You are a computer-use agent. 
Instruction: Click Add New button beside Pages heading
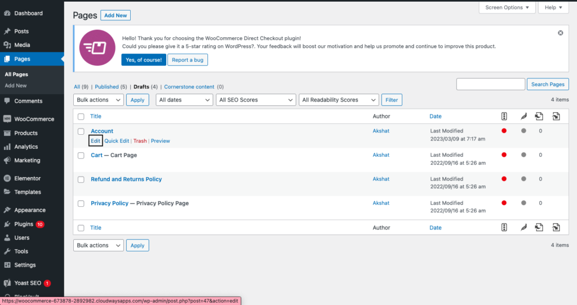pyautogui.click(x=116, y=15)
